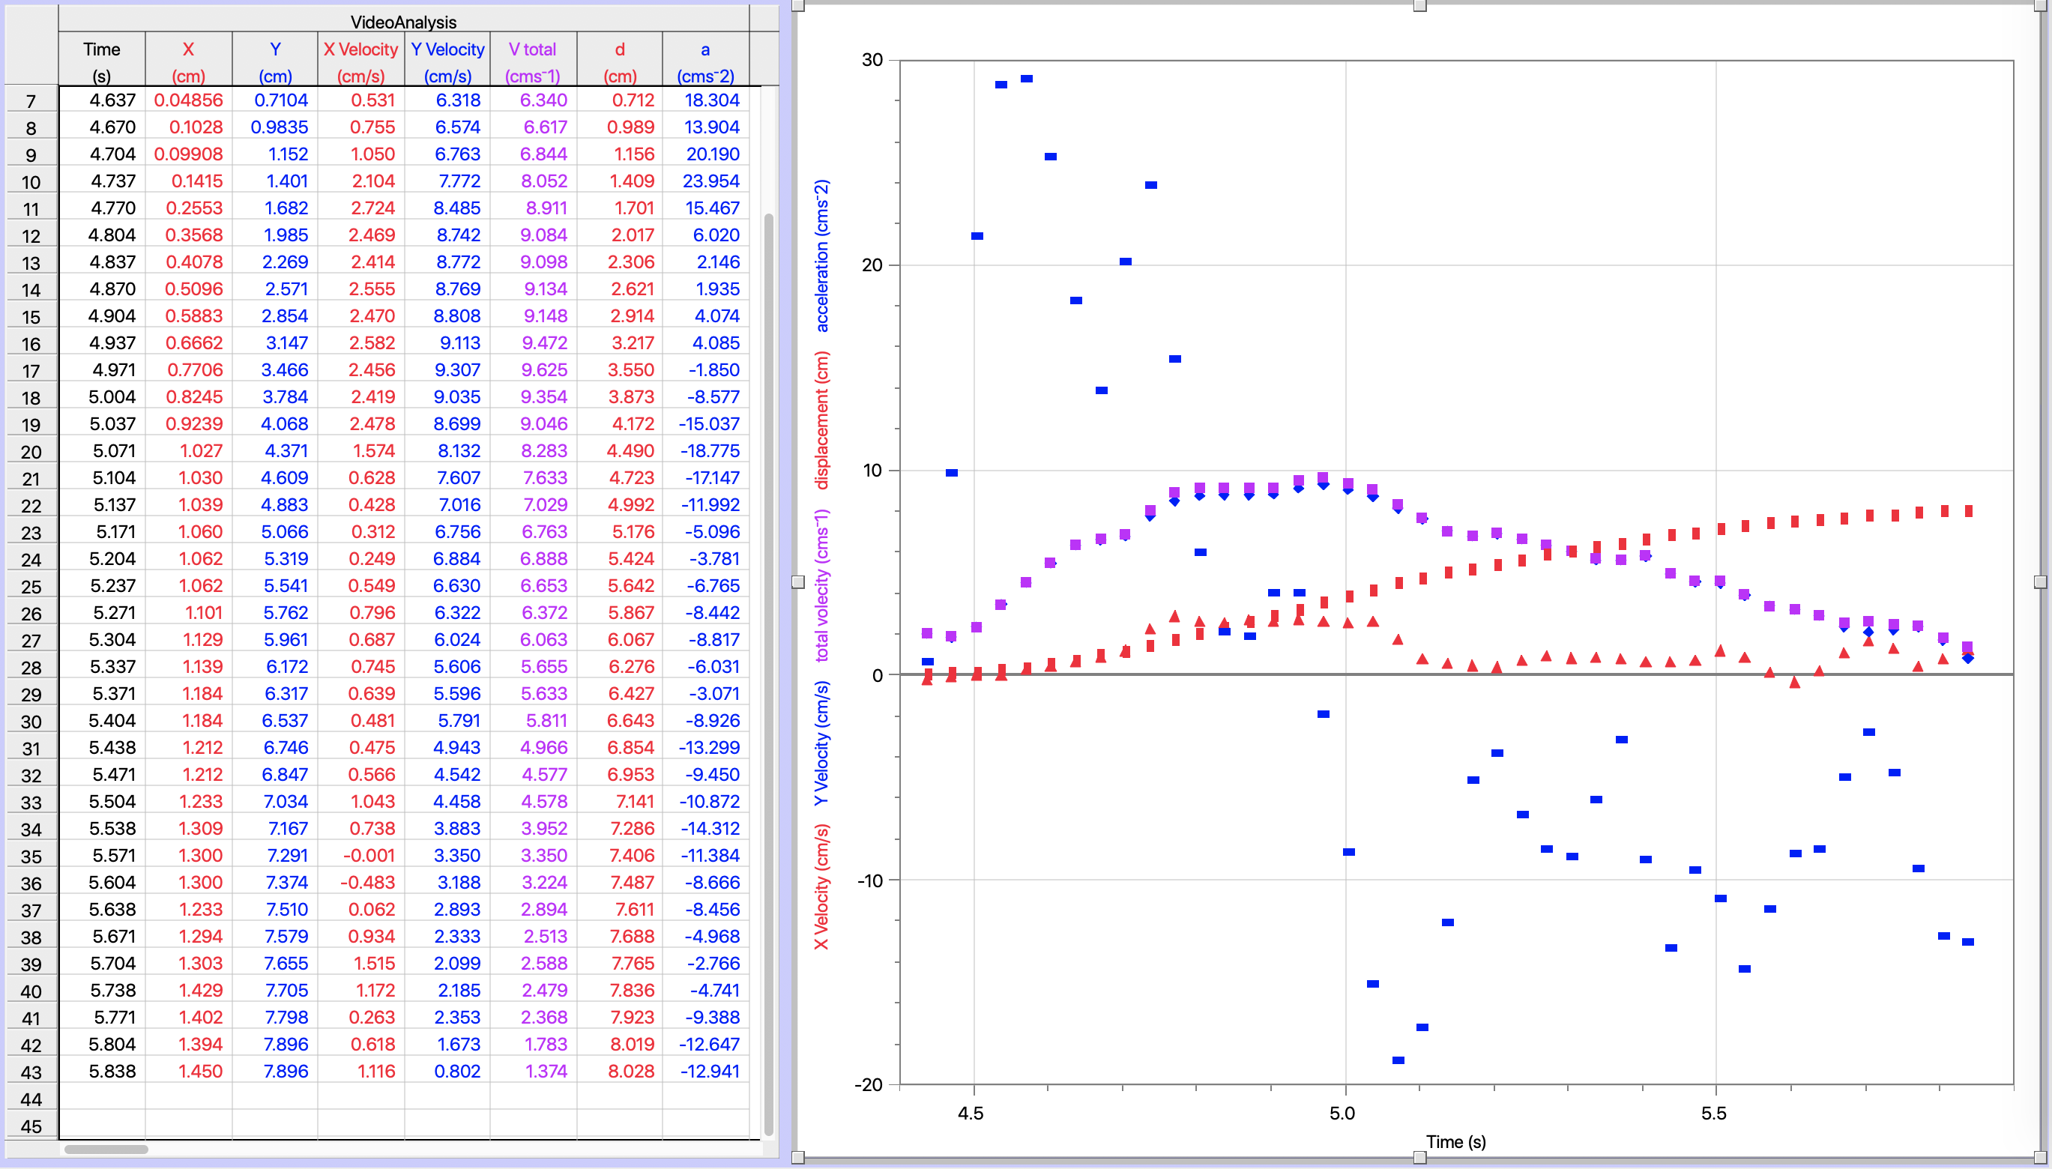Open the X Velocity y-axis label menu
Viewport: 2052px width, 1169px height.
821,886
